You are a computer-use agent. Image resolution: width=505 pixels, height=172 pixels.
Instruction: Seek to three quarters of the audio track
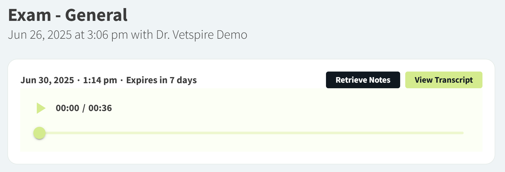click(357, 133)
